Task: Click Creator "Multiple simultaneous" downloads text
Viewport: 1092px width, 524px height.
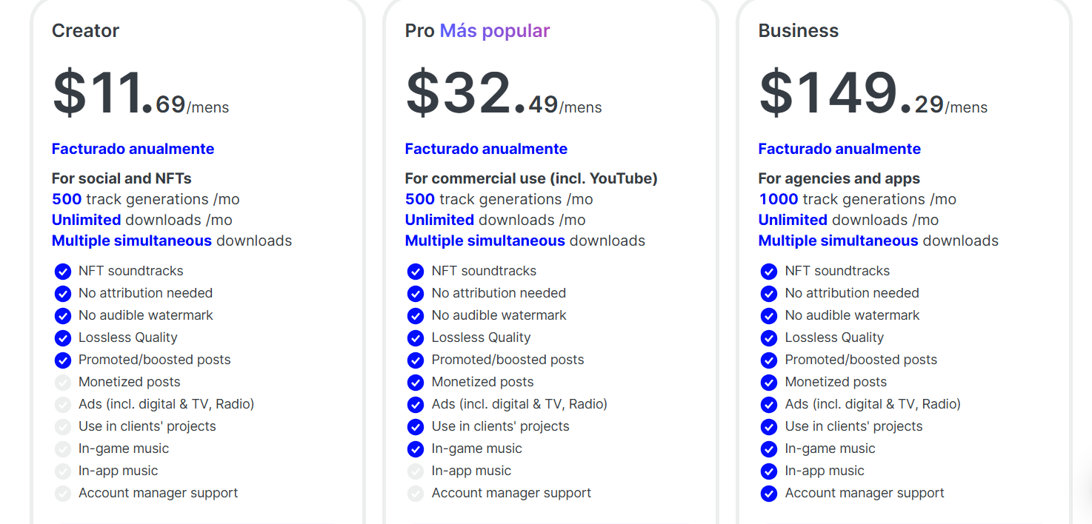Action: click(132, 241)
